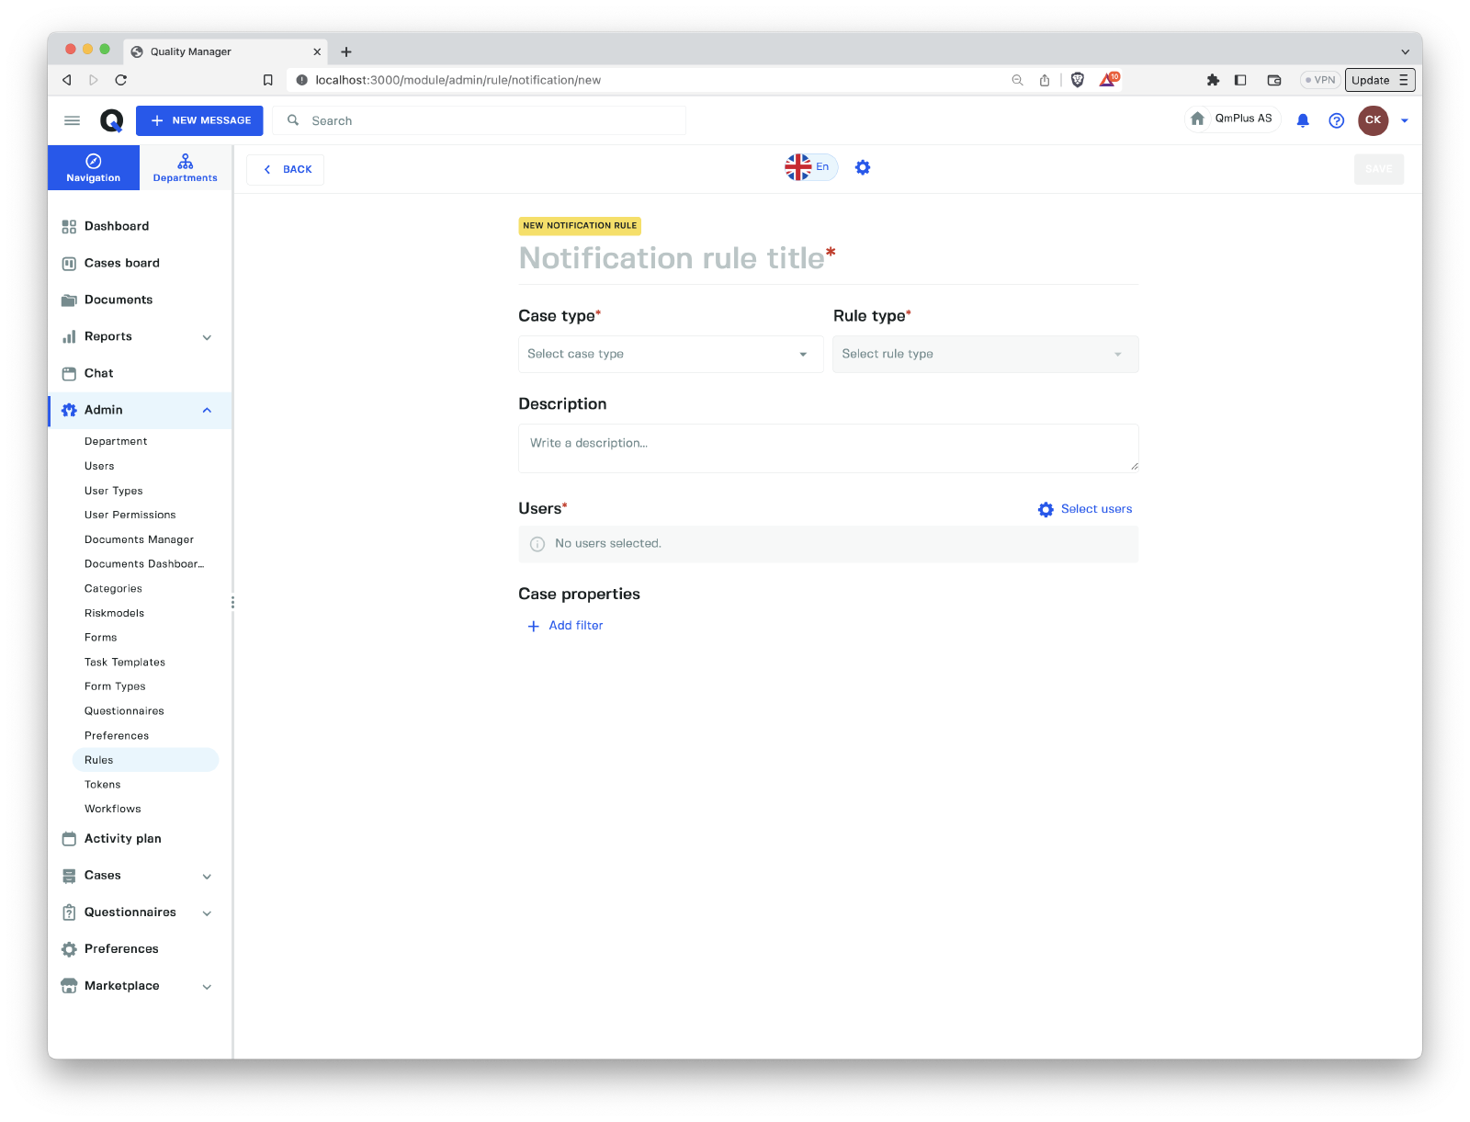Toggle the English language switch
Image resolution: width=1470 pixels, height=1122 pixels.
(810, 167)
